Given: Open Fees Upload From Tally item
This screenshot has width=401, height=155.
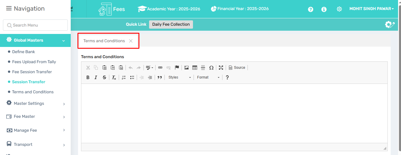Looking at the screenshot, I should 34,62.
